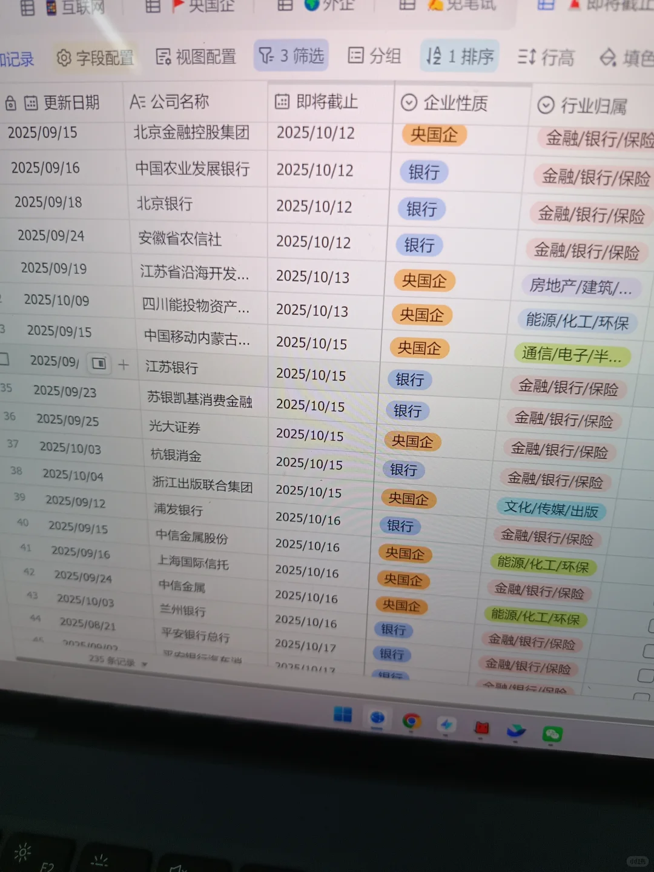The image size is (654, 872).
Task: Expand the 江苏银行 record detail icon
Action: (x=99, y=363)
